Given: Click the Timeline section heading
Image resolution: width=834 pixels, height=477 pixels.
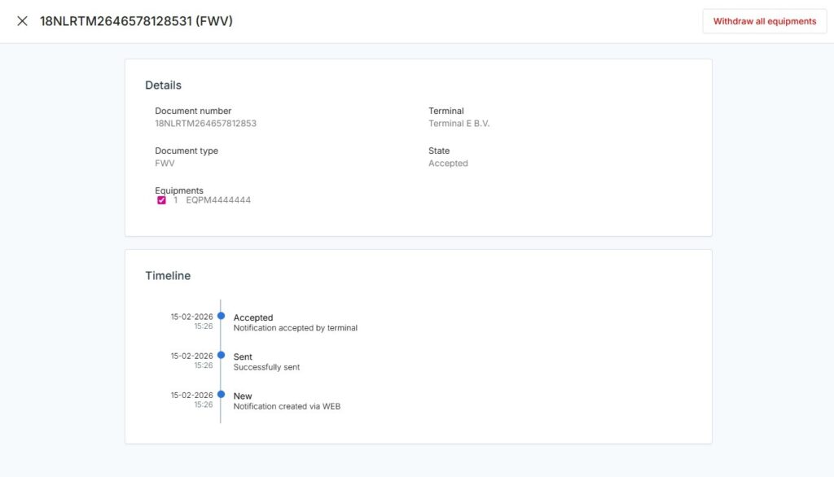Looking at the screenshot, I should [x=168, y=276].
